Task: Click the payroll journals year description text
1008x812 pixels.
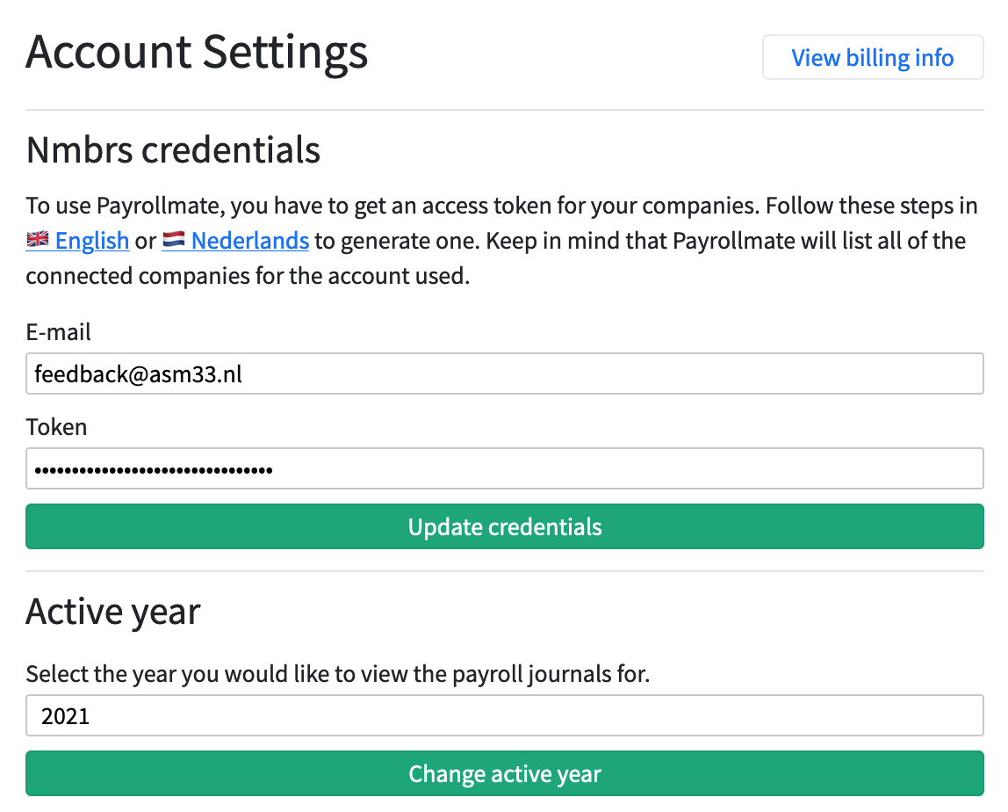Action: click(x=337, y=674)
